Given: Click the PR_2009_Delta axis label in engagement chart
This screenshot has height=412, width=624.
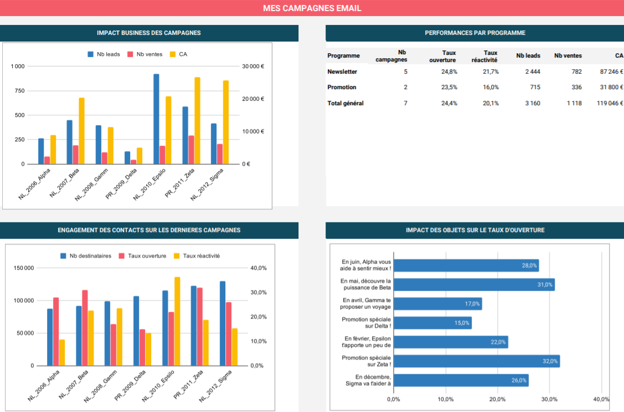Looking at the screenshot, I should 130,385.
